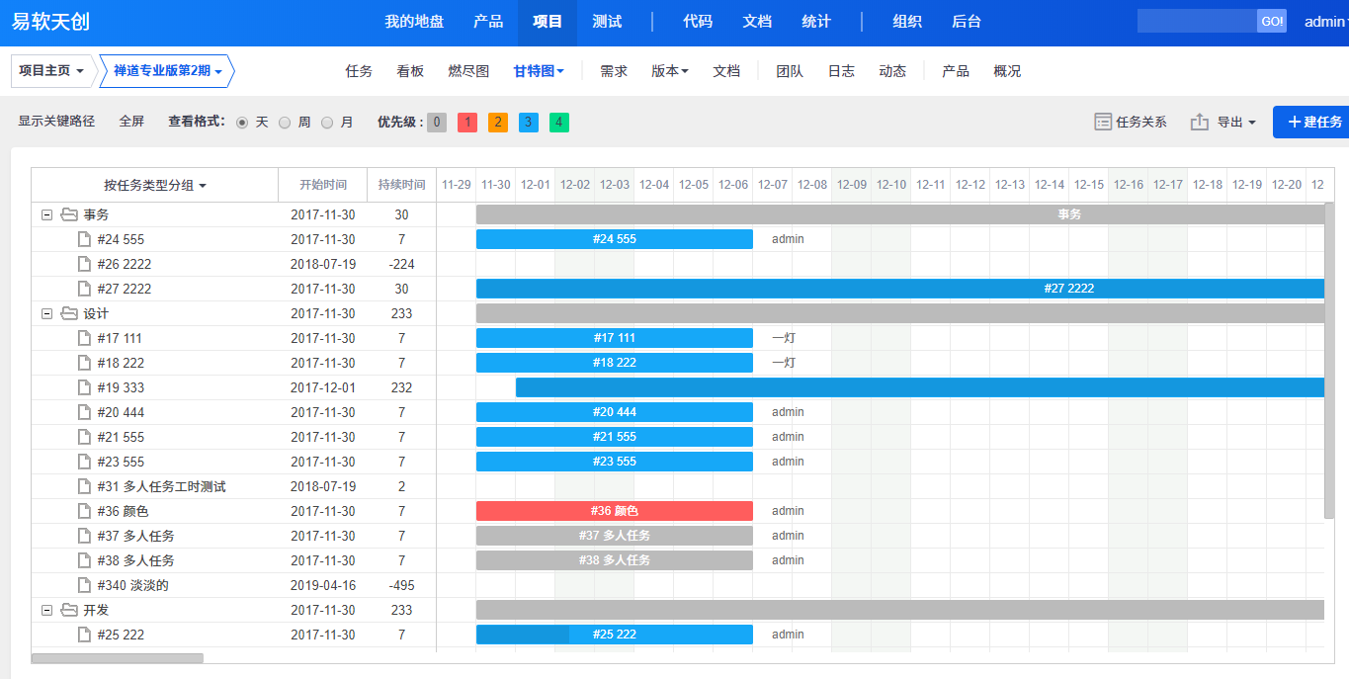Click the export share icon
The image size is (1349, 679).
1200,122
